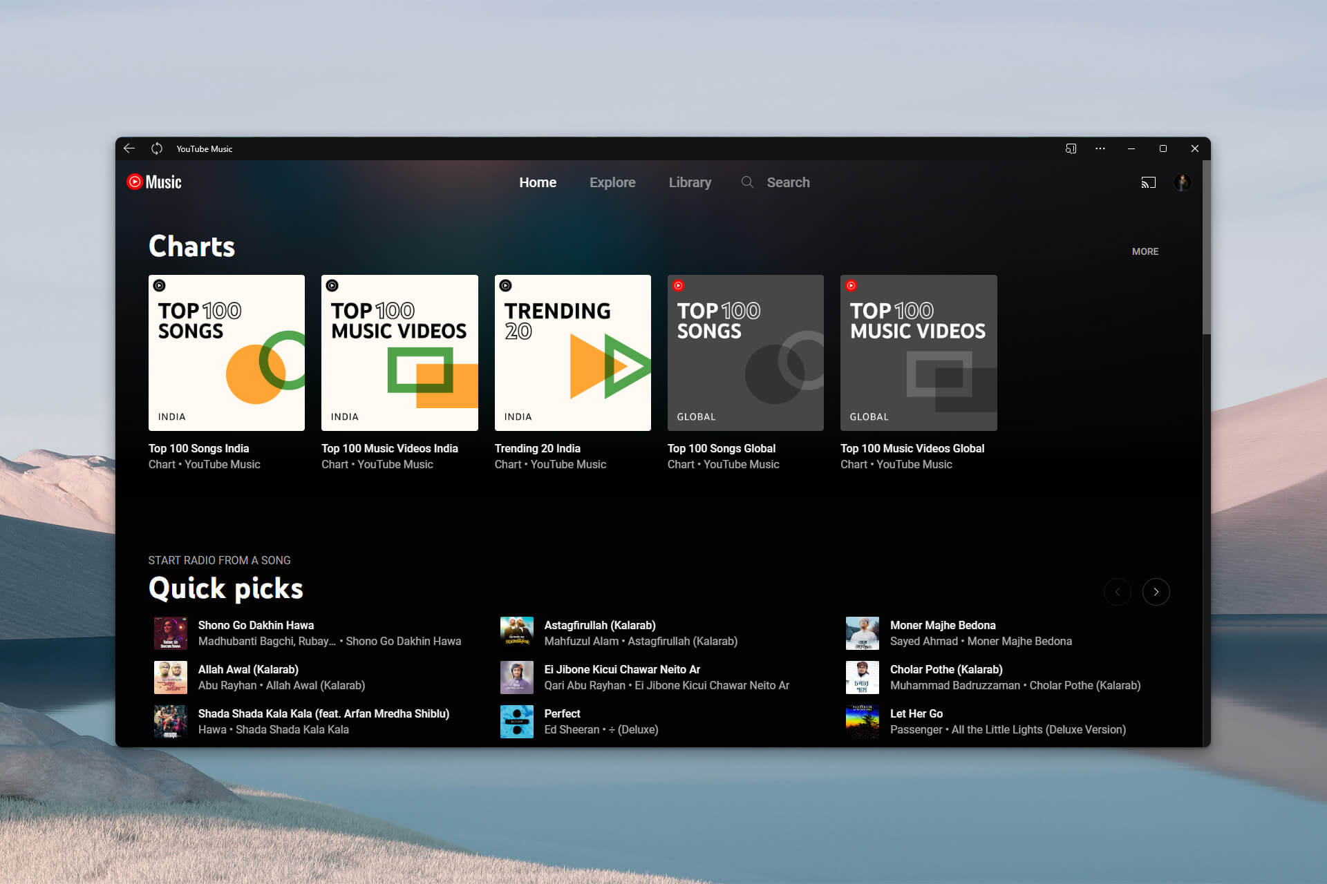1327x884 pixels.
Task: Switch to the Explore tab
Action: tap(612, 182)
